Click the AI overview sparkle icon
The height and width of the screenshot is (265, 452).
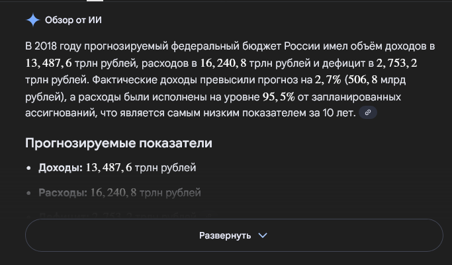click(33, 20)
